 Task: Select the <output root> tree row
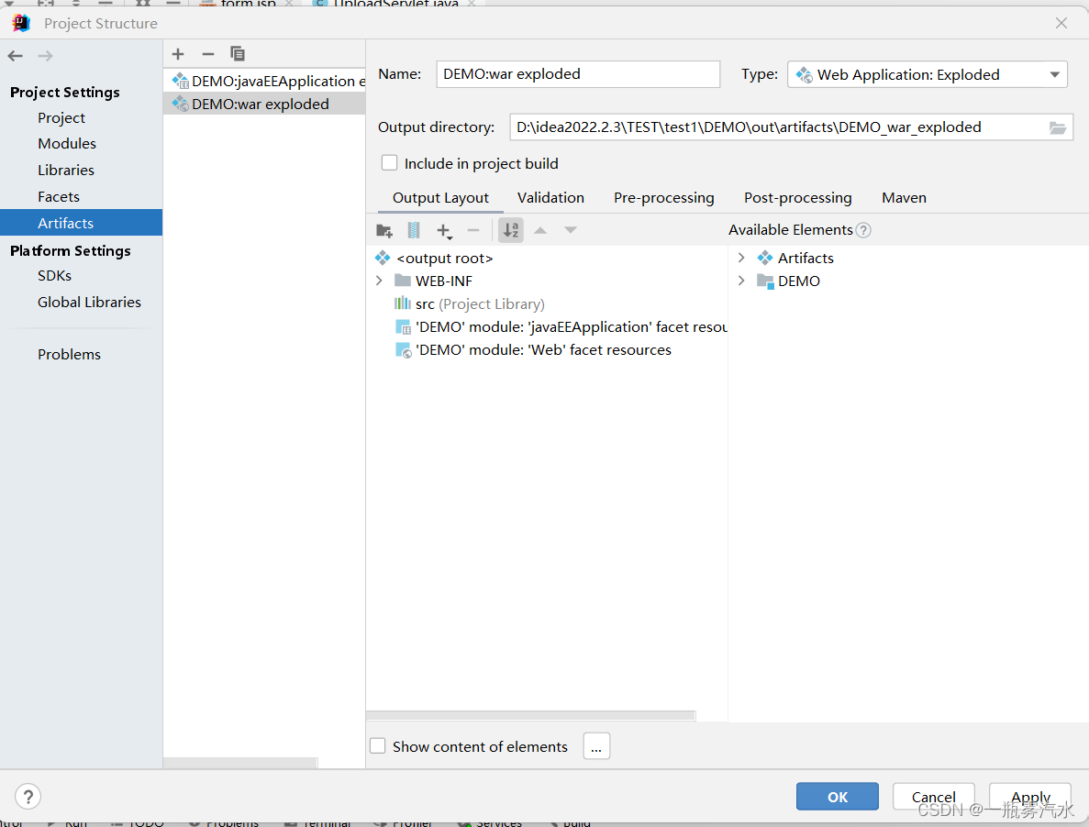pos(547,258)
